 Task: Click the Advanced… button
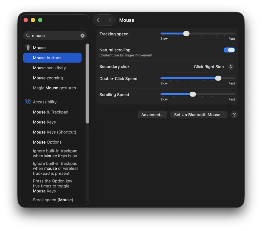pos(152,115)
